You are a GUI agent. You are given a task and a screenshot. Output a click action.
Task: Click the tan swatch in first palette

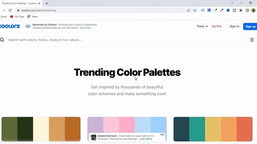(x=57, y=129)
